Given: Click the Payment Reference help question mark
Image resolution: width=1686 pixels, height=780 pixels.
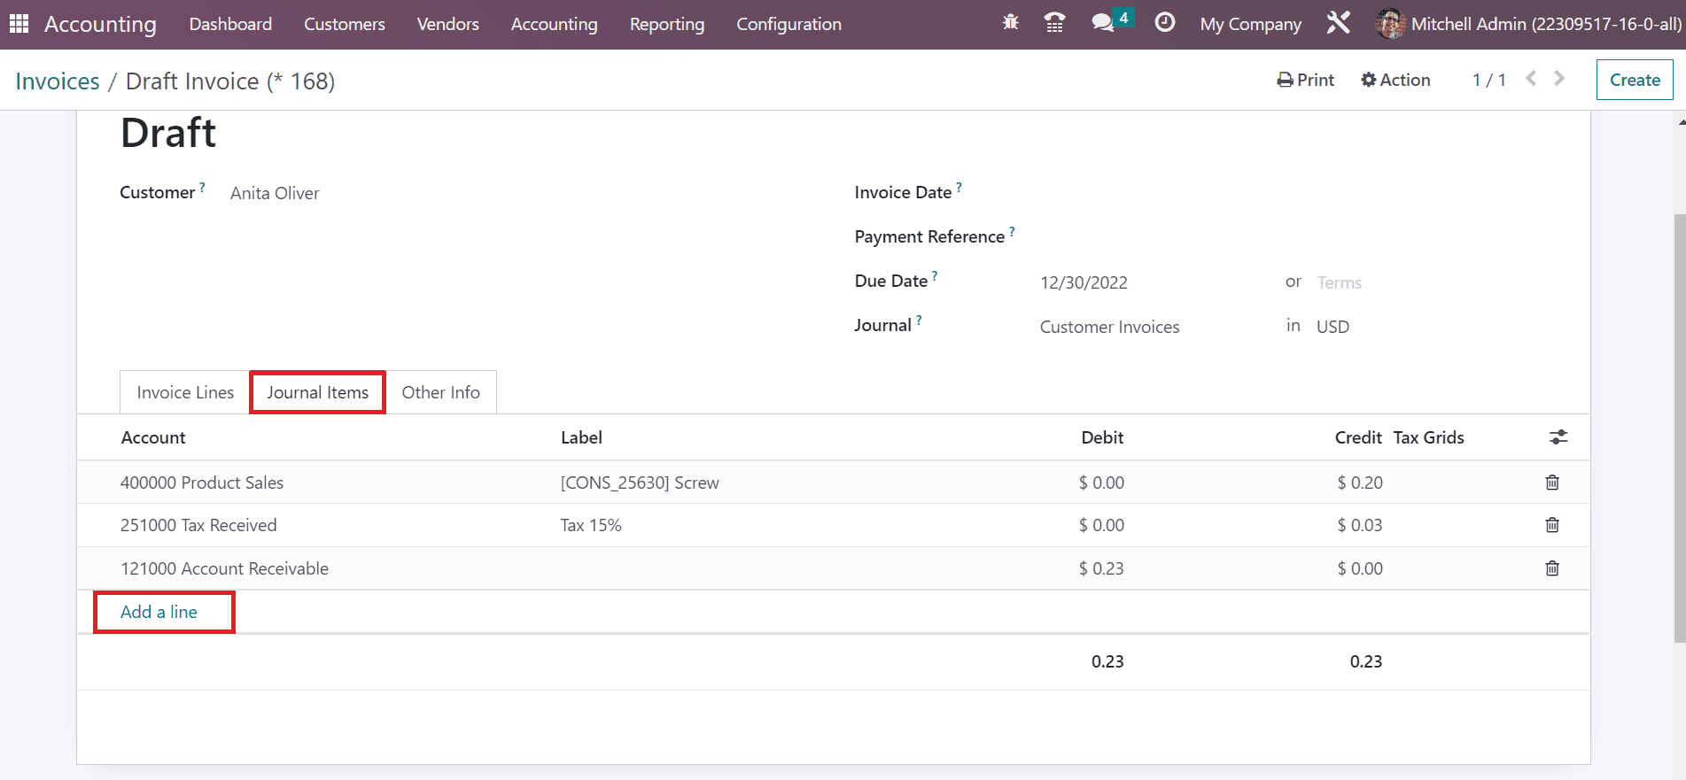Looking at the screenshot, I should pyautogui.click(x=1012, y=232).
